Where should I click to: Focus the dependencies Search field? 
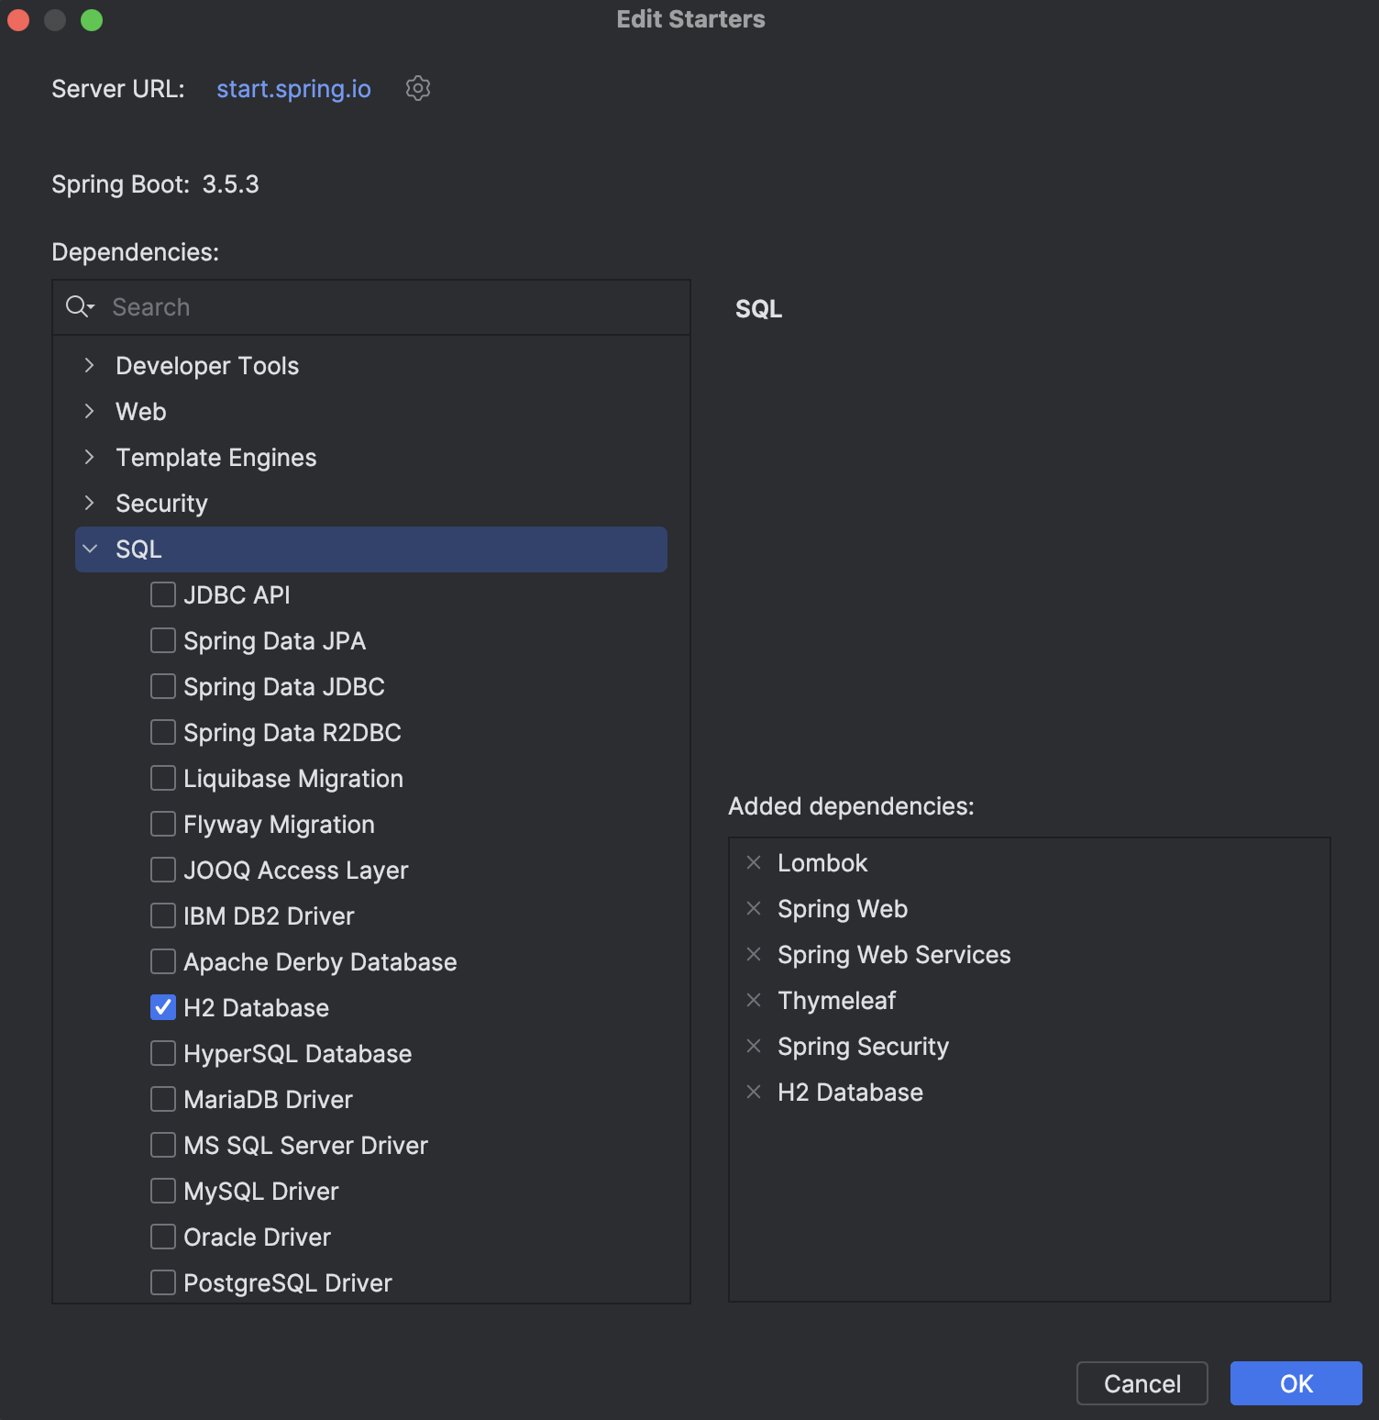[370, 307]
